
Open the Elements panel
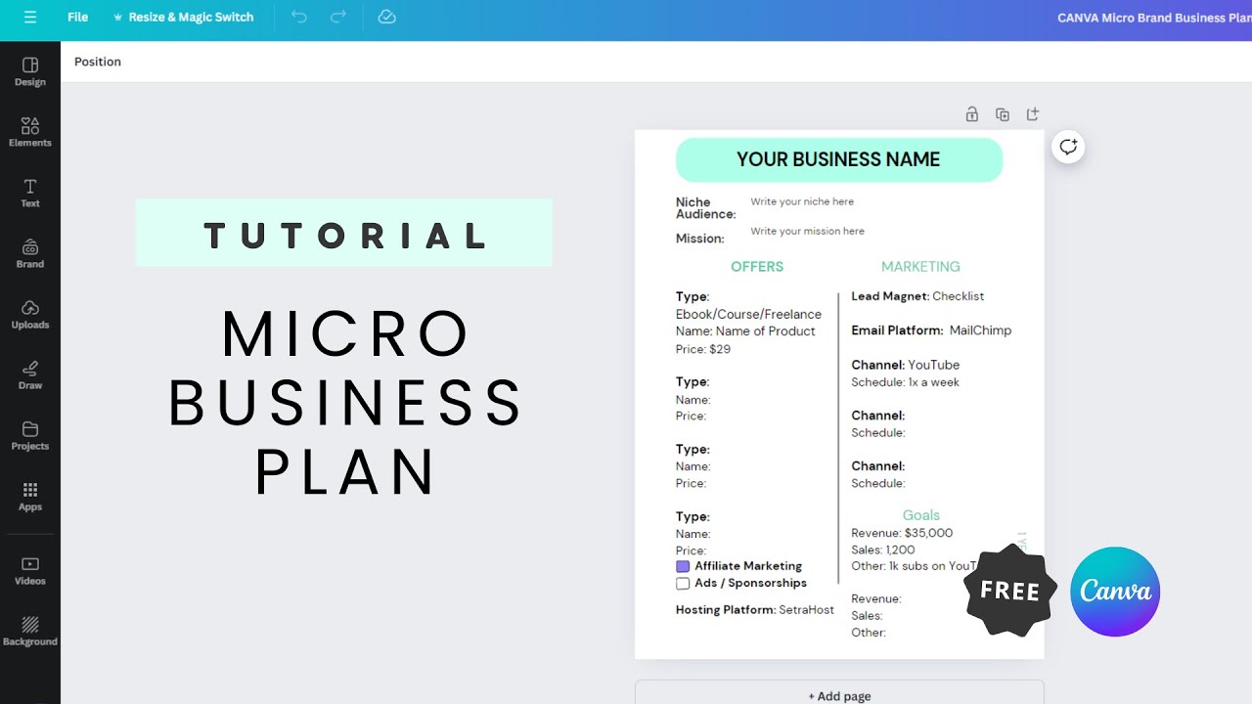30,133
